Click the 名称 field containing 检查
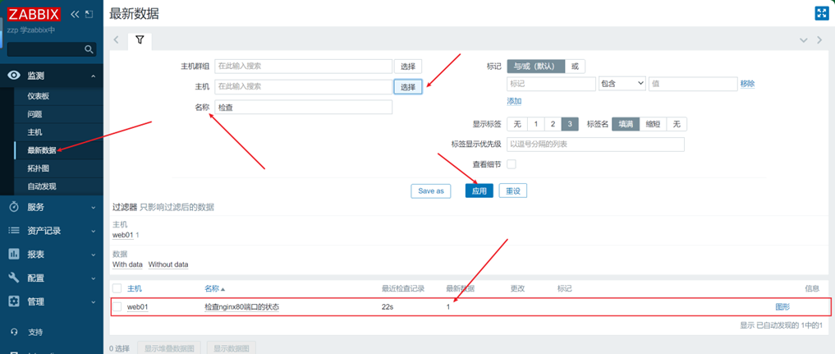The height and width of the screenshot is (354, 835). pyautogui.click(x=304, y=107)
